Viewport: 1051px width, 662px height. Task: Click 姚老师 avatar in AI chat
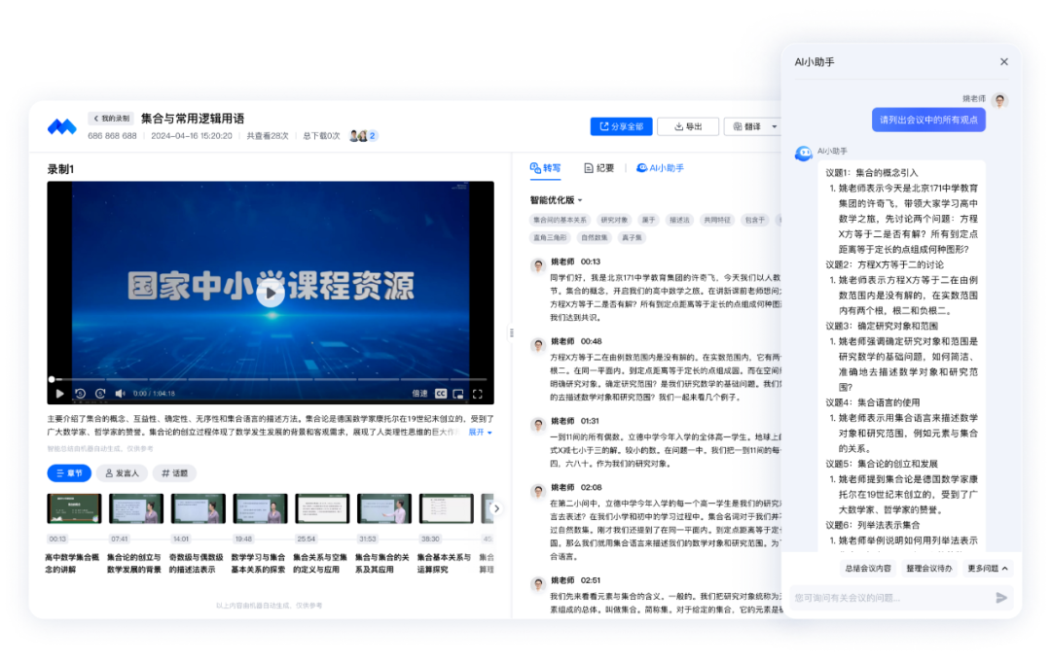tap(1000, 101)
